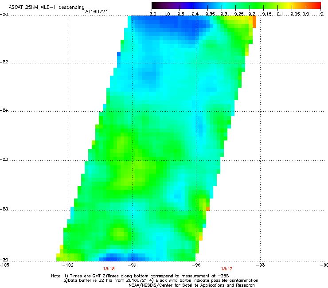
Task: Click latitude label "-28" on the left axis
Action: [4, 209]
